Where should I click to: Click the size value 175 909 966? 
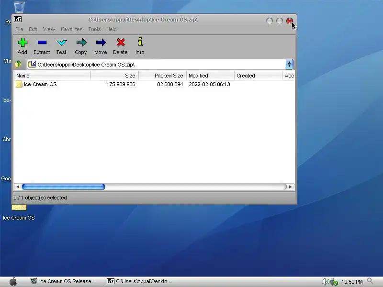[x=121, y=84]
